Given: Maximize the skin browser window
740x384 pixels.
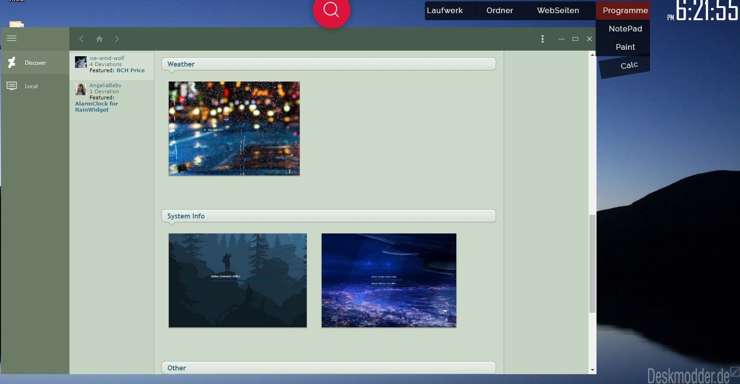Looking at the screenshot, I should pos(575,39).
